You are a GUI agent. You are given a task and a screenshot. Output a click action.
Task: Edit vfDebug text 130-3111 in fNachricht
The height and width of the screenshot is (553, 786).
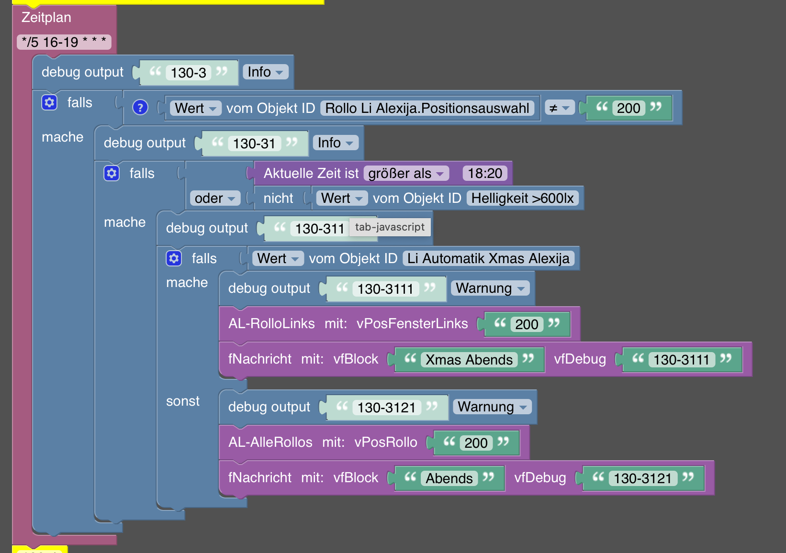[681, 360]
